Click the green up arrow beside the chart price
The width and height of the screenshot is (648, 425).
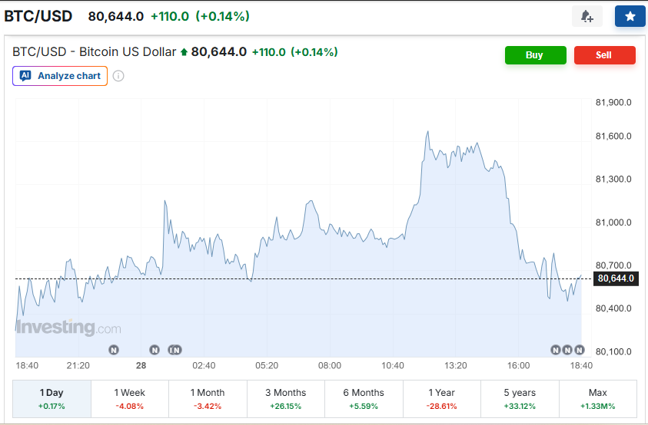pyautogui.click(x=184, y=52)
